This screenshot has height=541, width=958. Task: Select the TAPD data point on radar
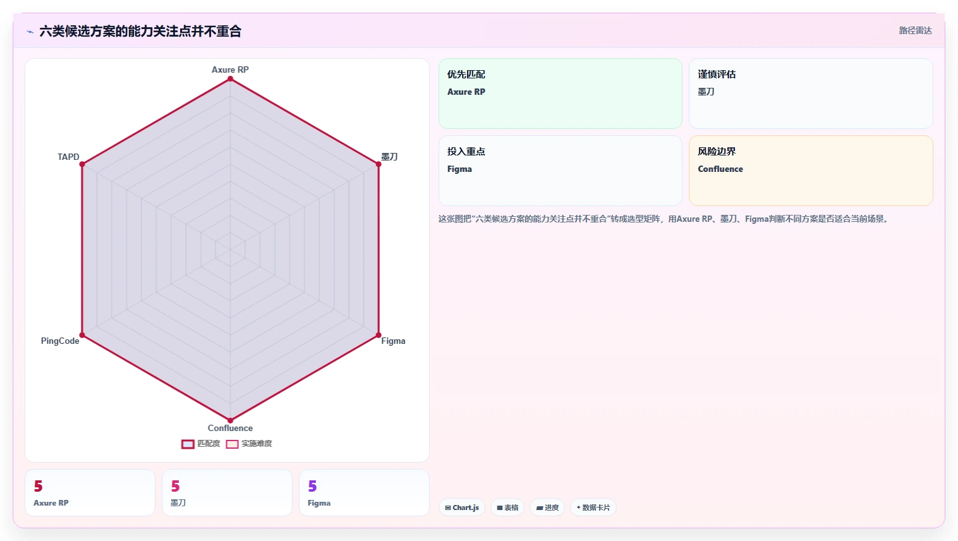pos(82,164)
